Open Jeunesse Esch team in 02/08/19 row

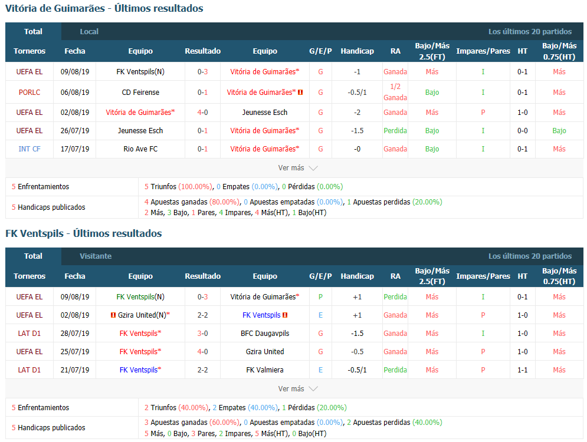(x=265, y=112)
